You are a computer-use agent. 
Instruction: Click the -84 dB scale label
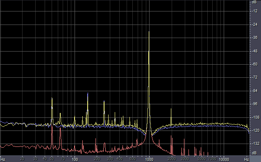click(x=255, y=91)
